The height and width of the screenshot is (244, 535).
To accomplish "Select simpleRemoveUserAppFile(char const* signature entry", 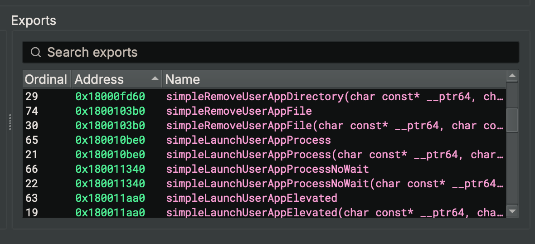I will point(335,126).
